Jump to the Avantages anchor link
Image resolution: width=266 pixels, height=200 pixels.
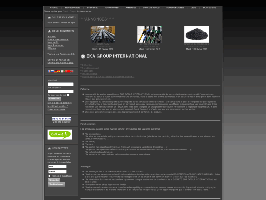88,71
